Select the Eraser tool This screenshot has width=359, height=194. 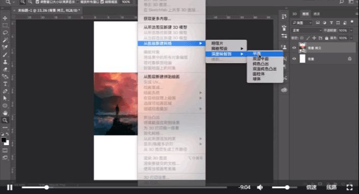pos(5,69)
